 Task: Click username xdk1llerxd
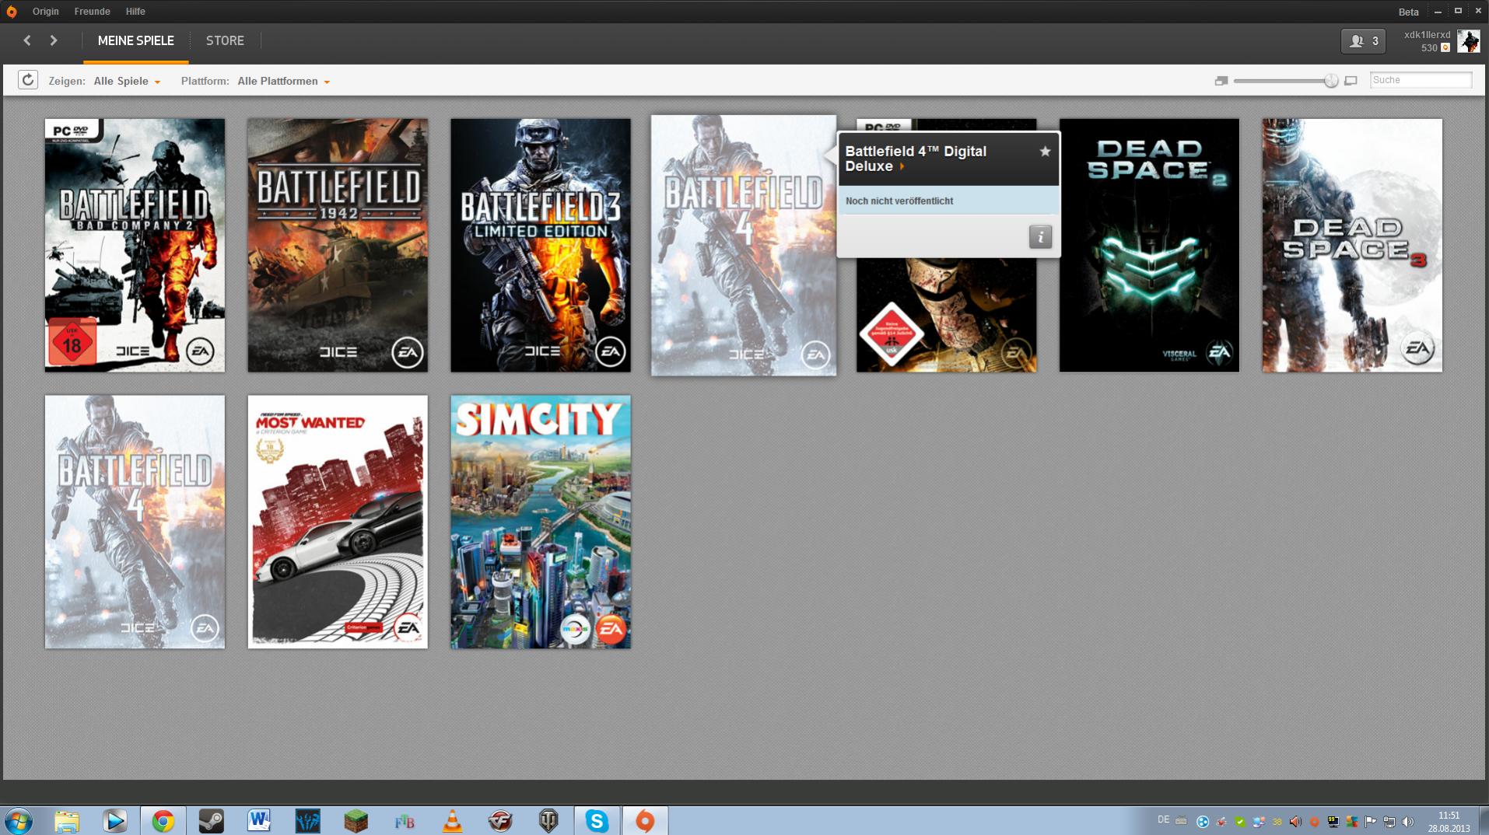(1427, 35)
